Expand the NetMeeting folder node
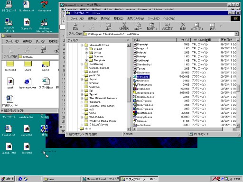 (x=82, y=64)
